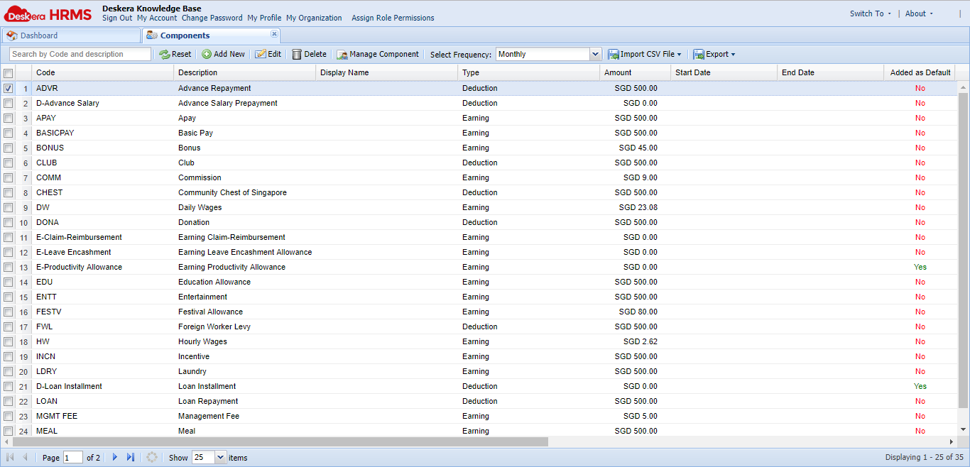Screen dimensions: 970x467
Task: Click the Delete trash icon
Action: point(297,54)
